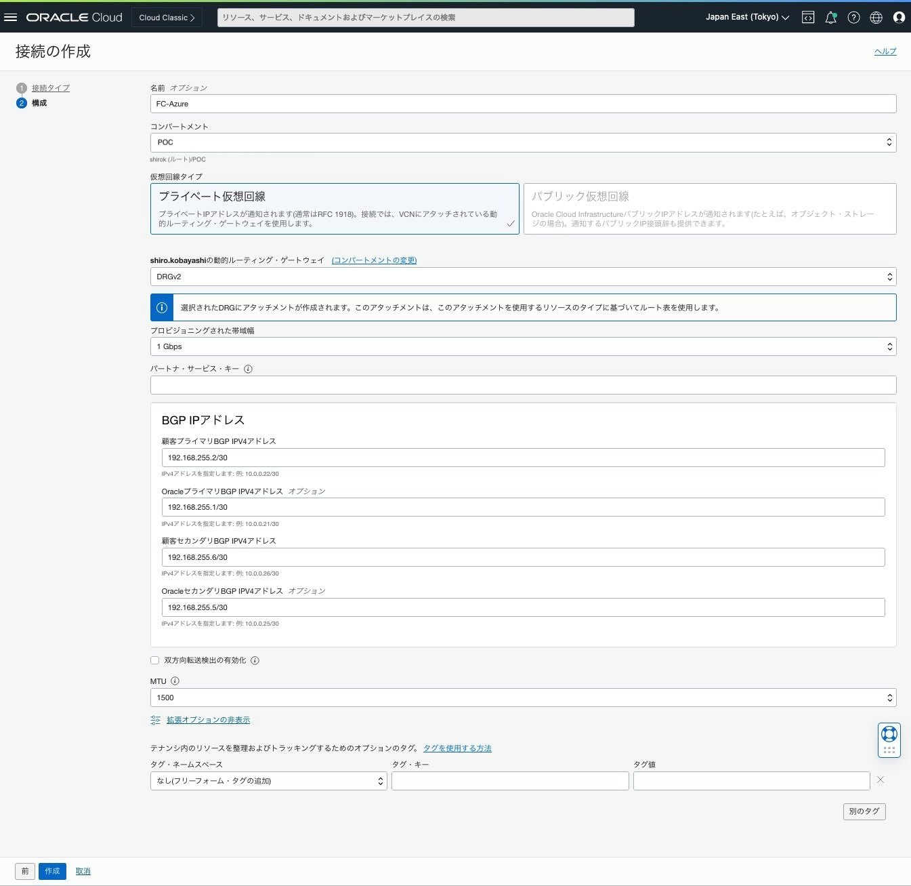Screen dimensions: 911x886
Task: Open the 1 Gbps bandwidth dropdown
Action: click(523, 346)
